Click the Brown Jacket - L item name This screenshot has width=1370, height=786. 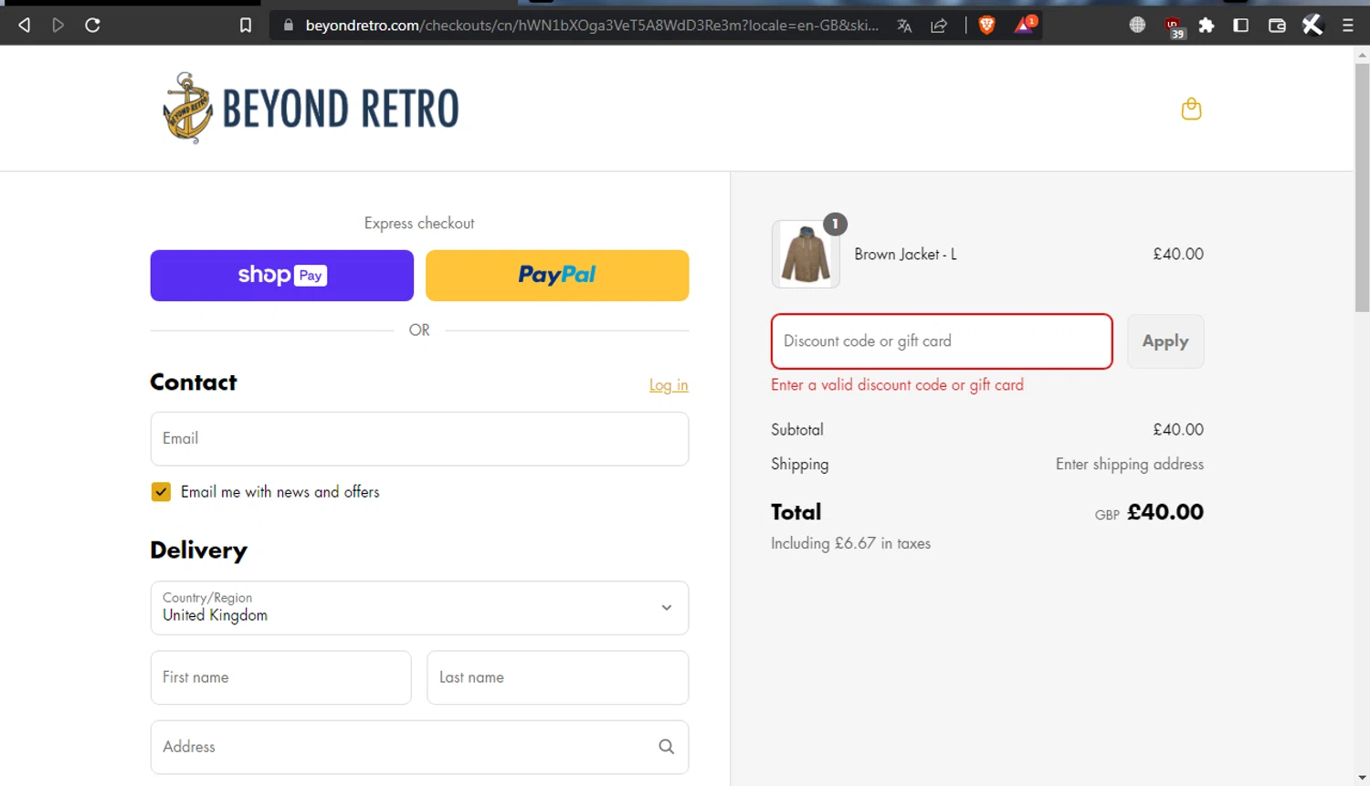[905, 255]
